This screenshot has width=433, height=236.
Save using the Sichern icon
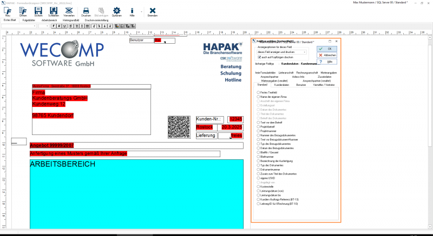(x=38, y=11)
